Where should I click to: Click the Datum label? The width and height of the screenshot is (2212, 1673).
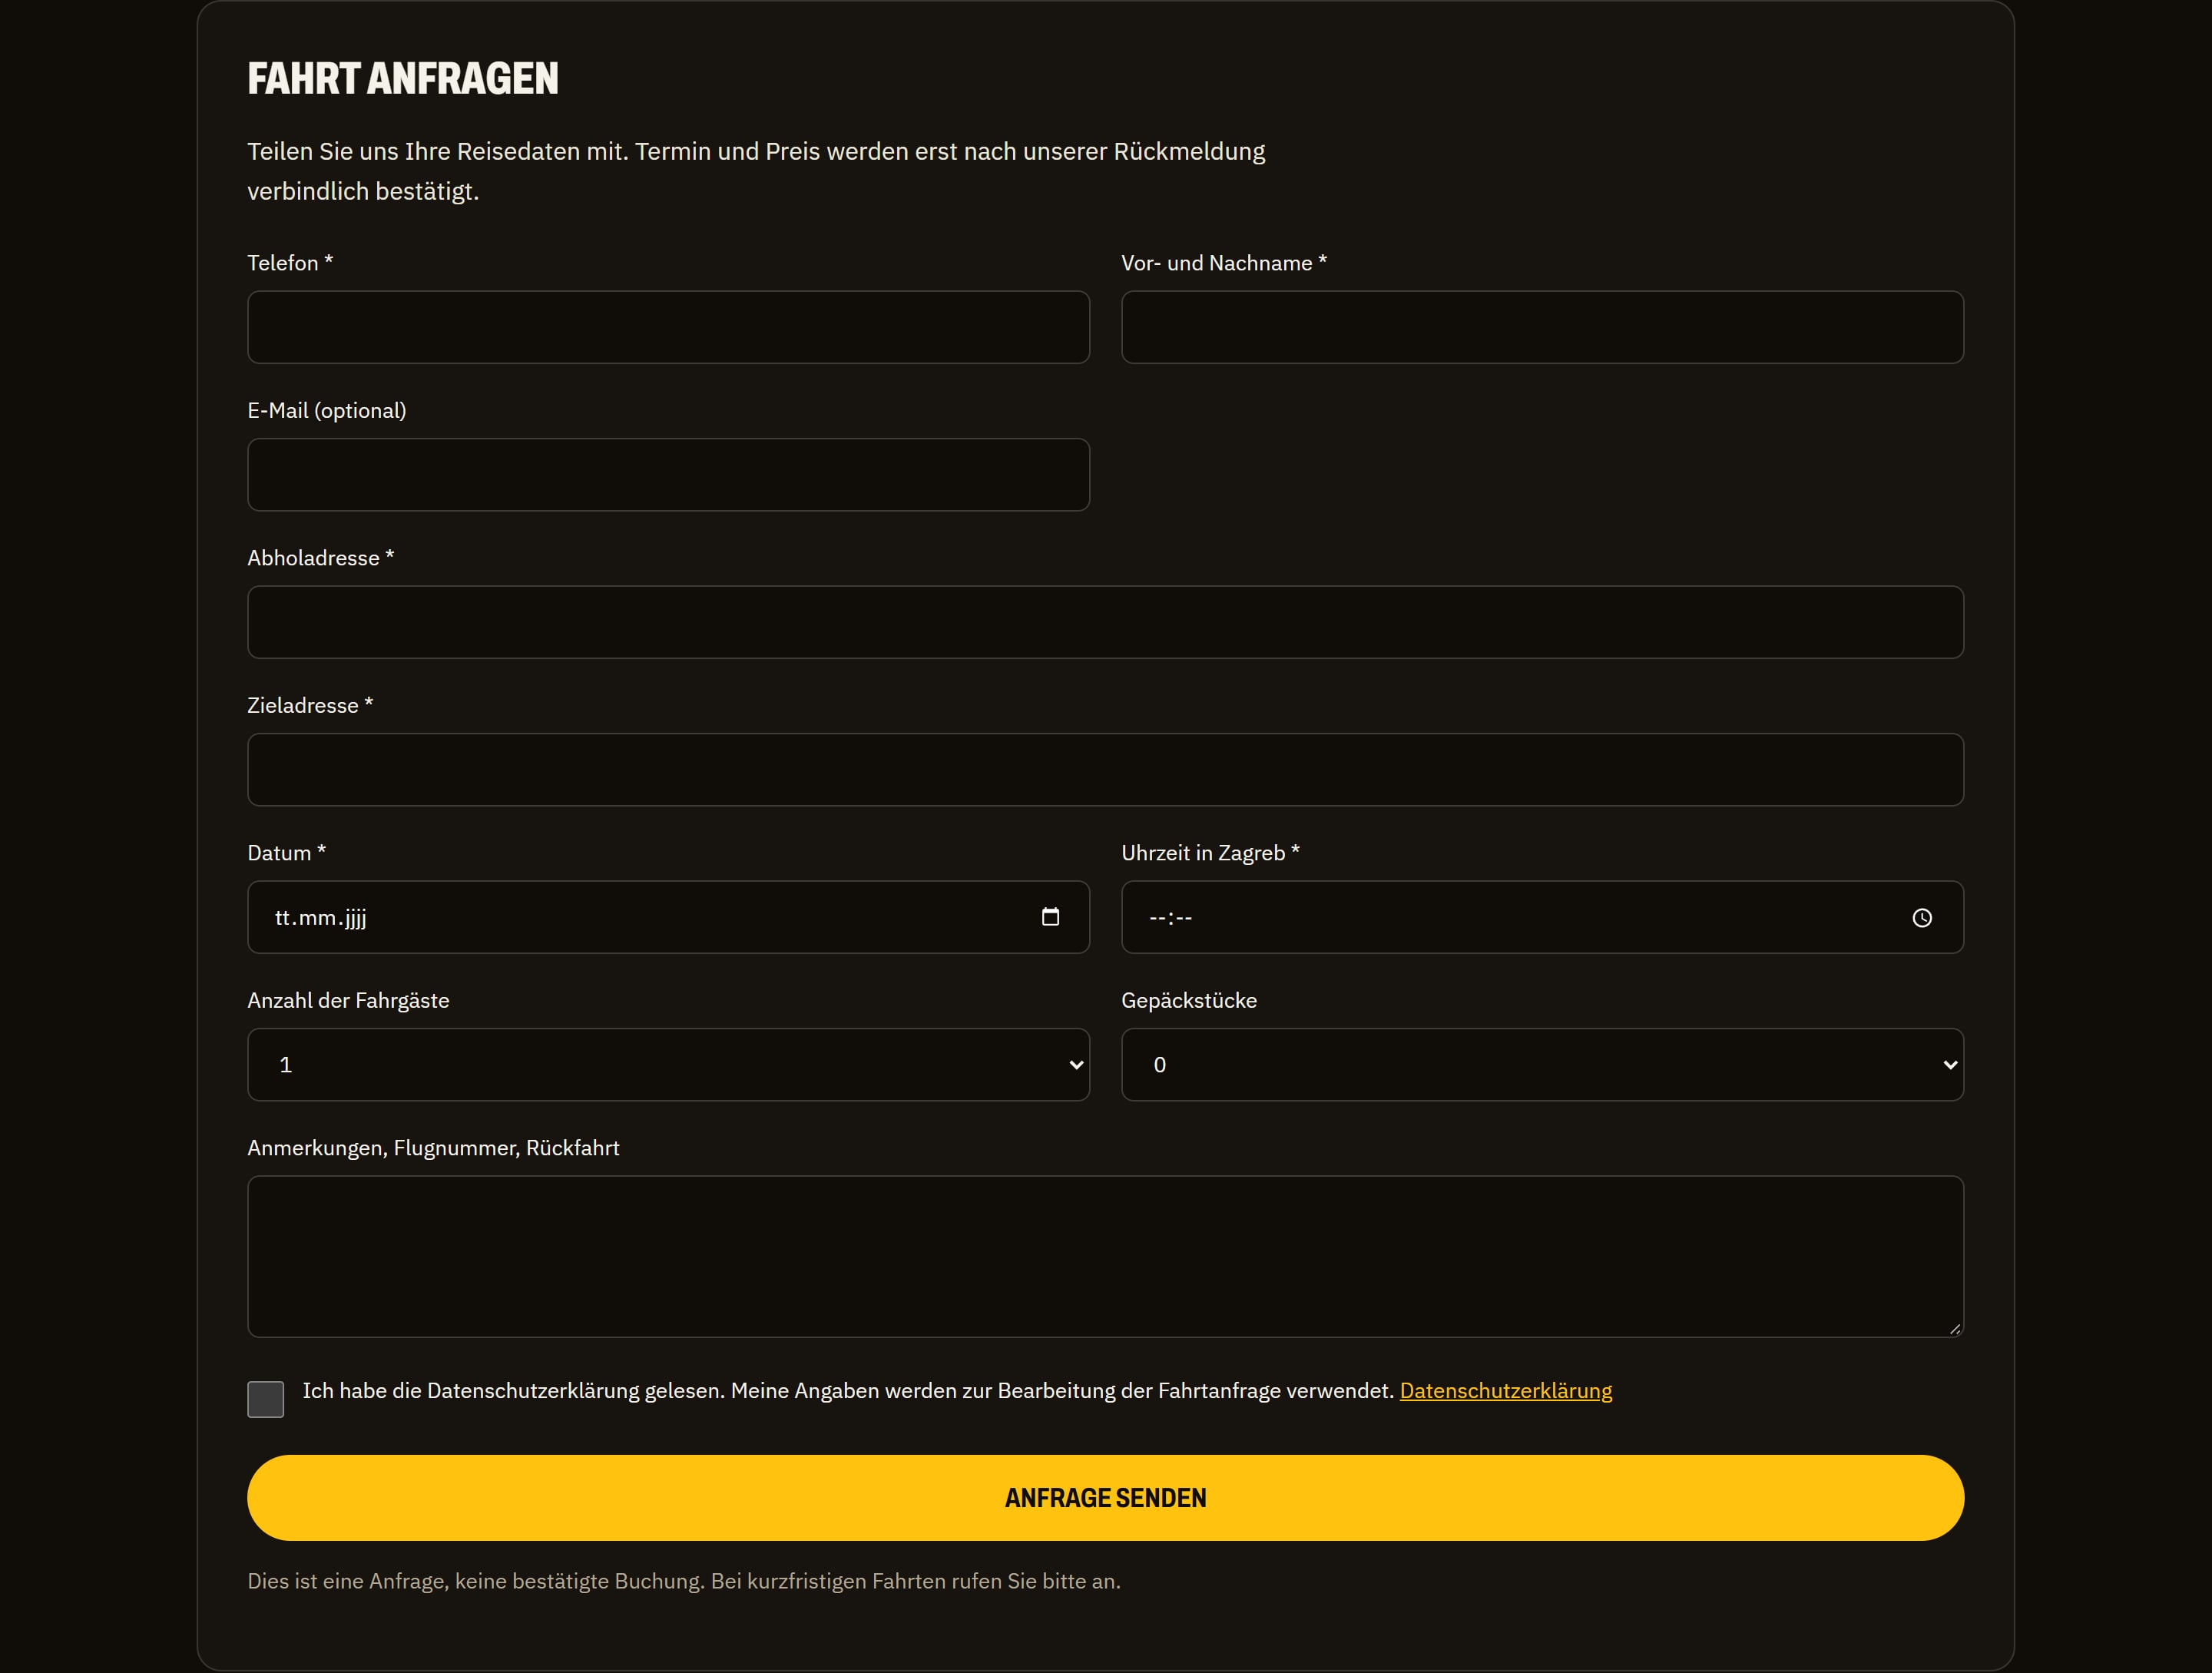287,853
